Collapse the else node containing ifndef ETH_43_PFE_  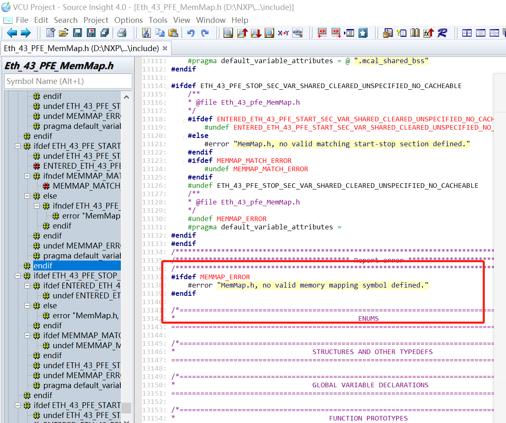[27, 196]
